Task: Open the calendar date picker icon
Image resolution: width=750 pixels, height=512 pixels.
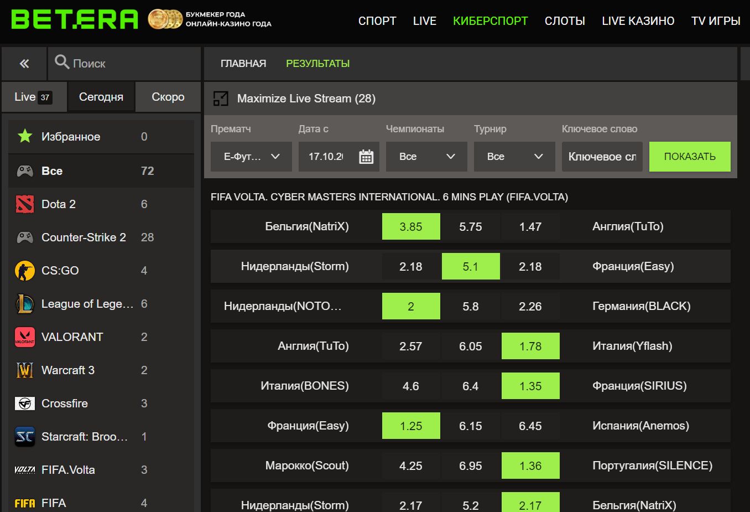Action: coord(366,157)
